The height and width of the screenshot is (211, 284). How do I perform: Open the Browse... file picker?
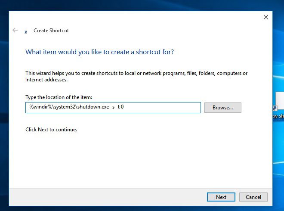[x=223, y=108]
